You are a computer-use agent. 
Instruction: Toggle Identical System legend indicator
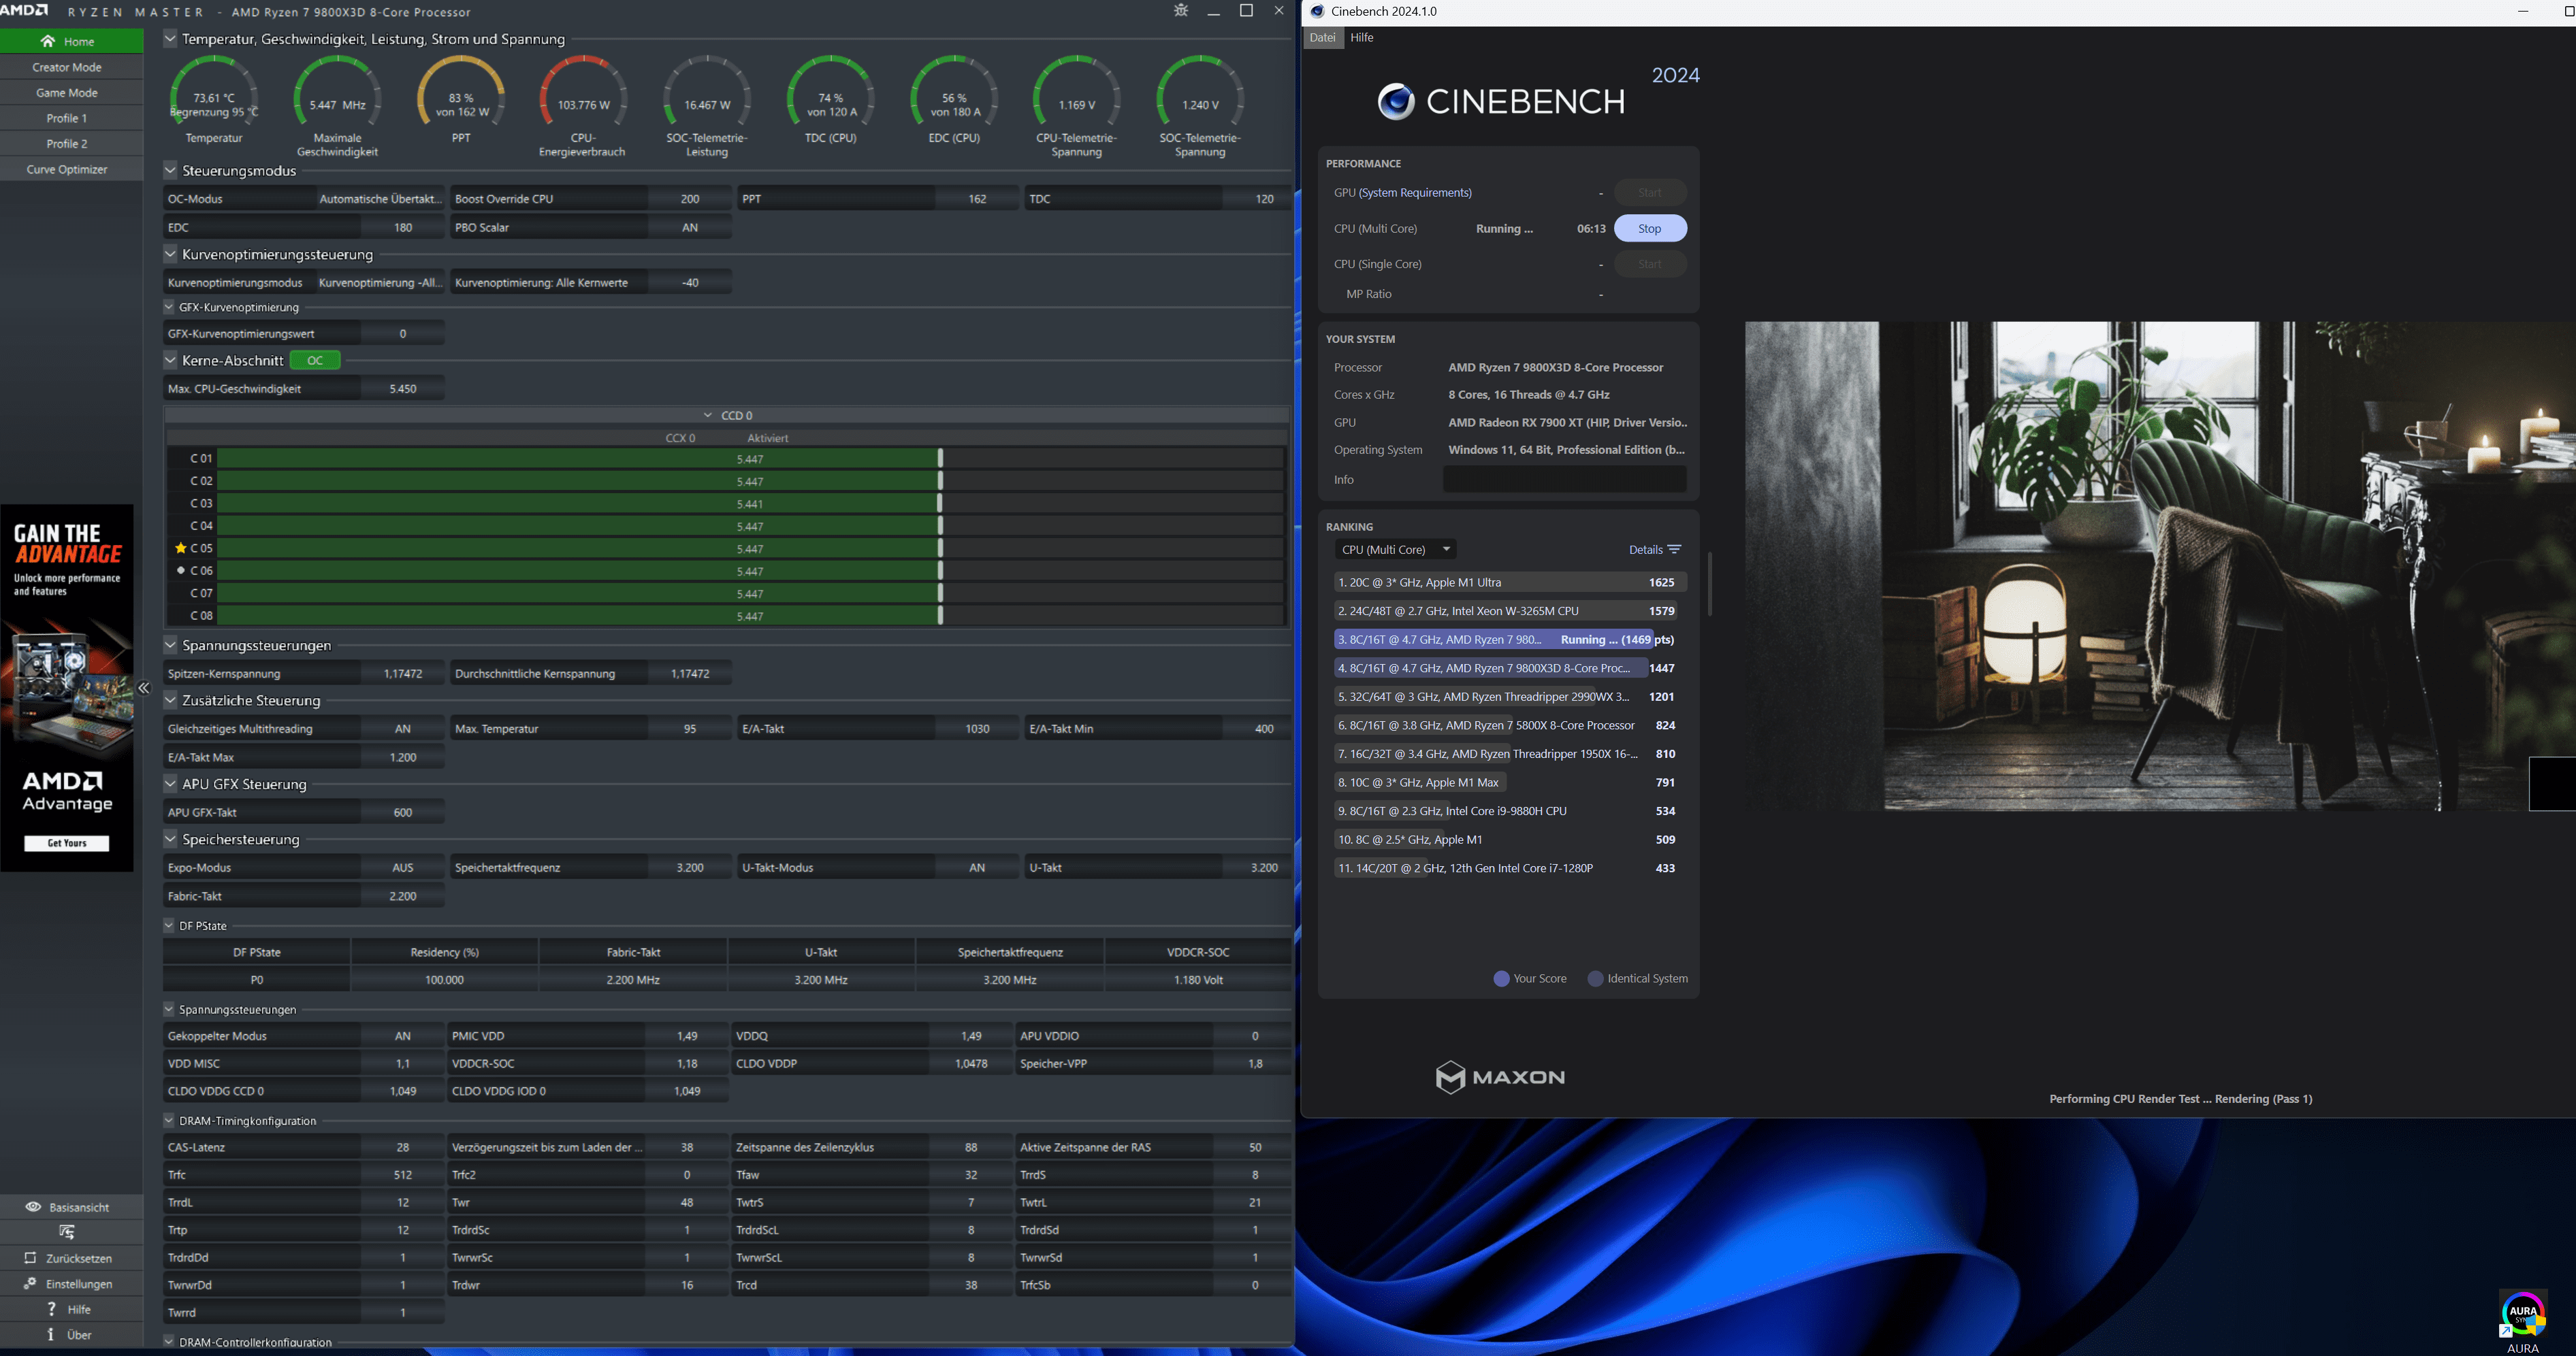[1596, 978]
